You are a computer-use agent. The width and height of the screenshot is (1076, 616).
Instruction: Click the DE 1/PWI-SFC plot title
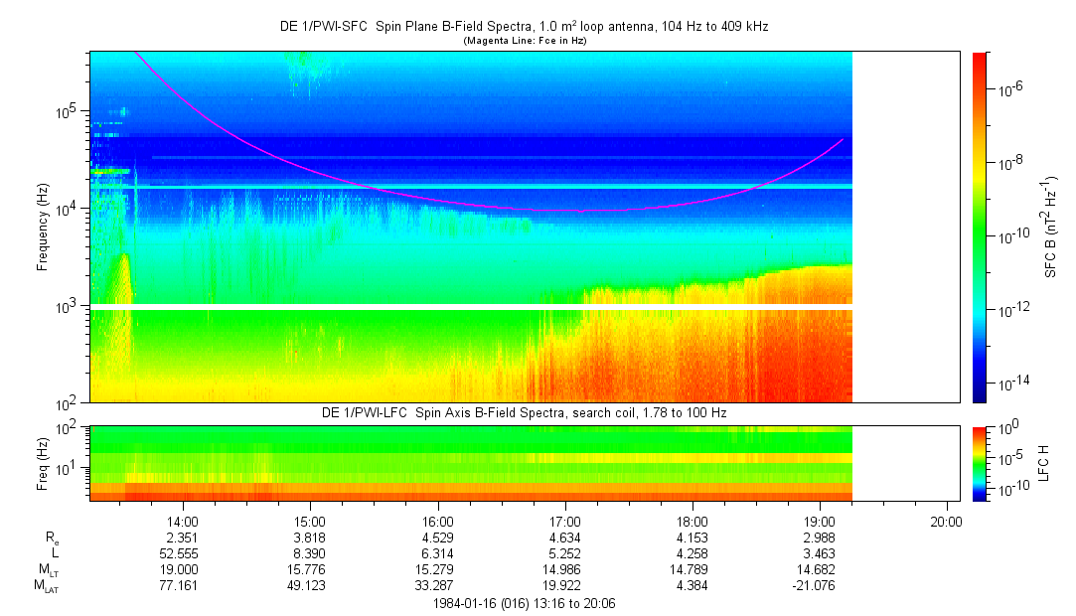click(x=524, y=27)
